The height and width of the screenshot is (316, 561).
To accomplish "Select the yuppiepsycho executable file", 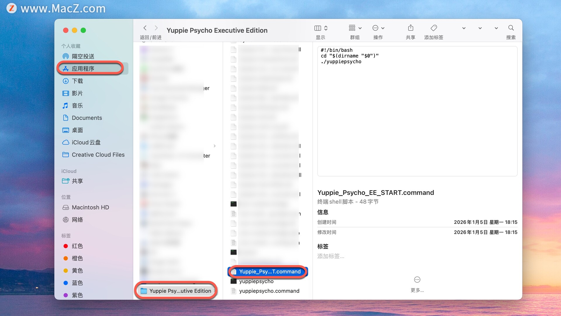I will coord(256,281).
